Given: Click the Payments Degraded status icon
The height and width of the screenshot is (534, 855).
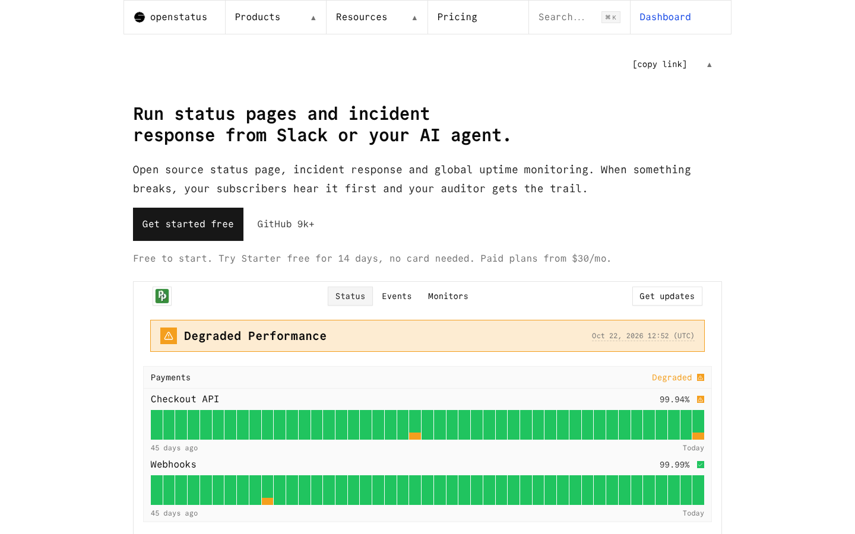Looking at the screenshot, I should (x=701, y=377).
